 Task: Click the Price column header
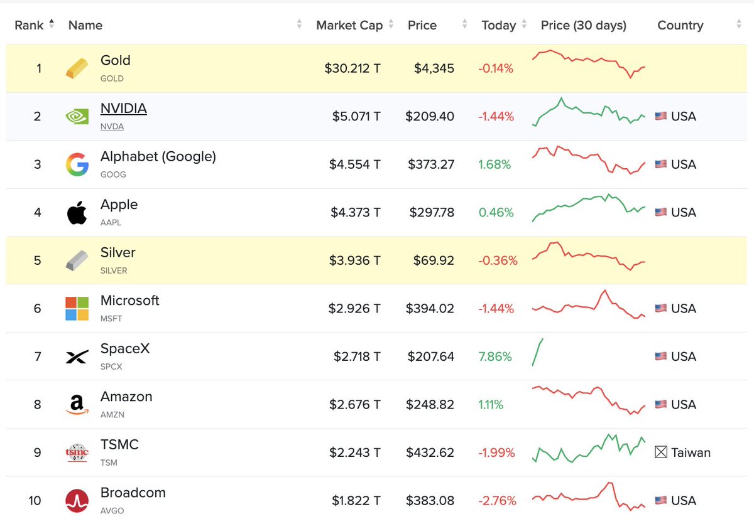click(422, 25)
